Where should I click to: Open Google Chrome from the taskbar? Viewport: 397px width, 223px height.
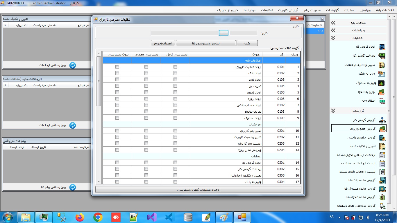tap(98, 217)
